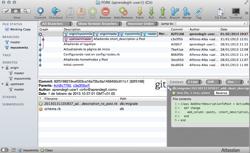This screenshot has height=153, width=250.
Task: Click the Reverse button
Action: click(x=221, y=93)
